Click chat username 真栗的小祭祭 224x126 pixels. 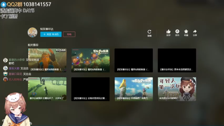coord(17,60)
